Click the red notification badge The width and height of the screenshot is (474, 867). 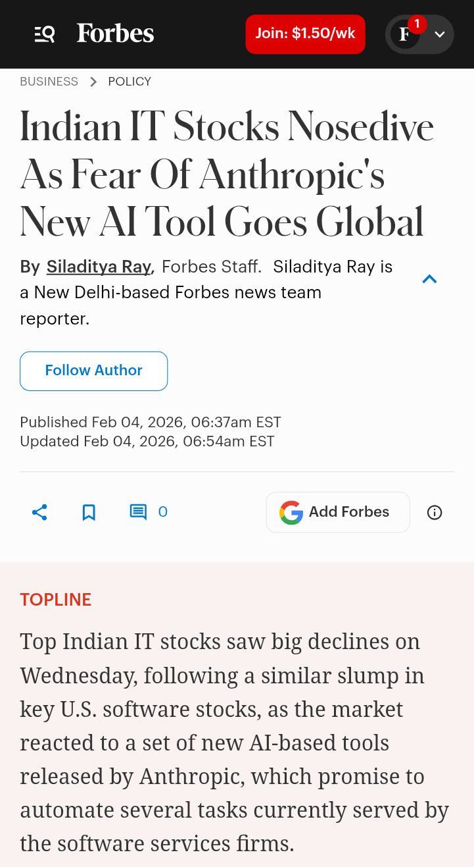[417, 24]
